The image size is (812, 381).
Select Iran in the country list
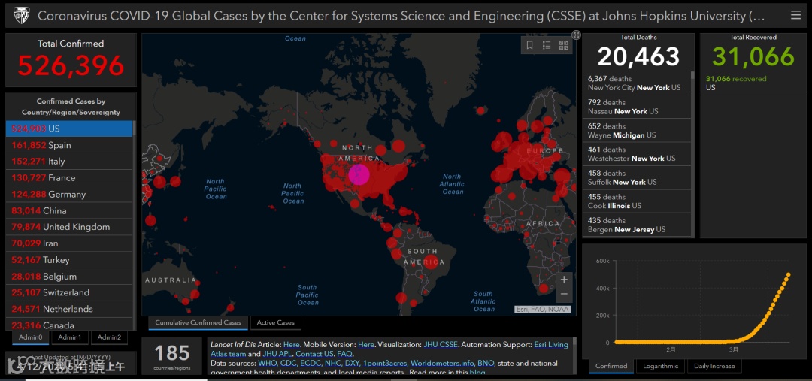click(x=69, y=243)
